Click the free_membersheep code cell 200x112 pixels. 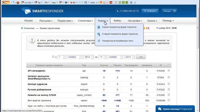coord(84,106)
